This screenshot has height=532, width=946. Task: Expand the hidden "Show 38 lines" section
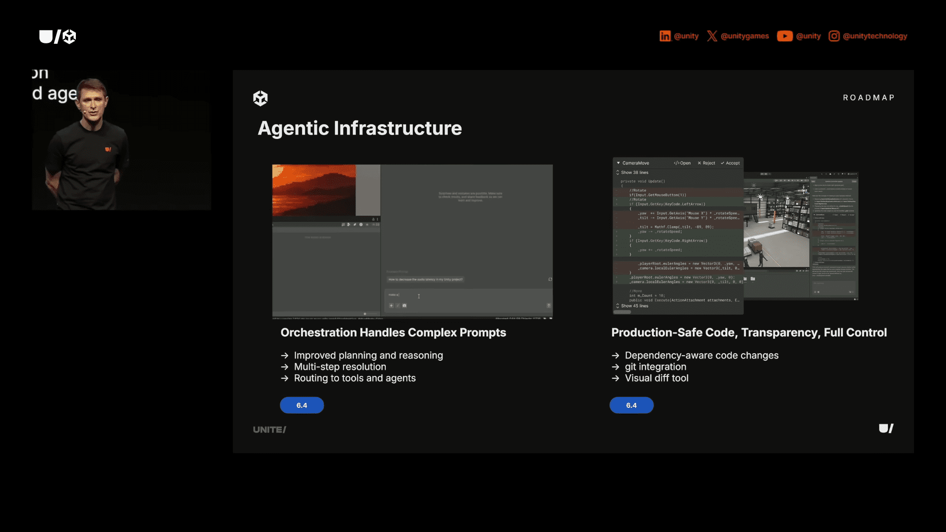[633, 172]
